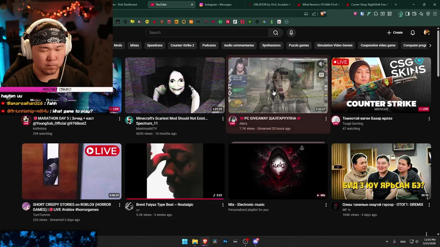Click the QR code extension icon
This screenshot has height=247, width=440.
click(389, 14)
